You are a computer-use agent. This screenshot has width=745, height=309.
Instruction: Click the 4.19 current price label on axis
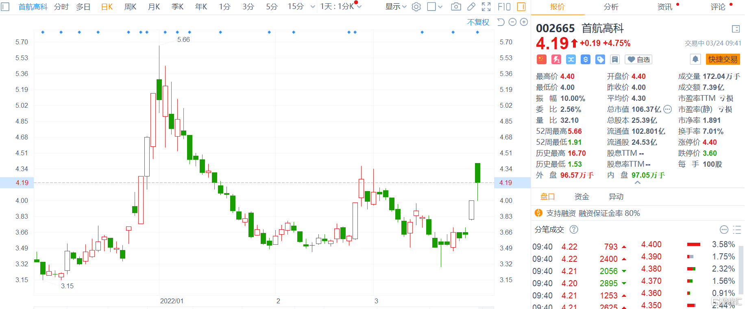(22, 183)
